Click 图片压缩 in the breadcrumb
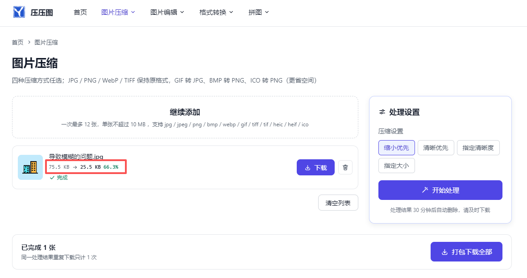 46,42
